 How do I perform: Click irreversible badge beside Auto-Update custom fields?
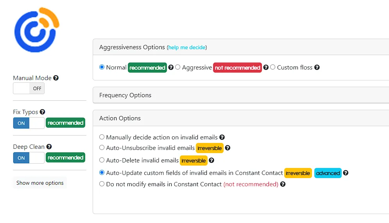[298, 173]
